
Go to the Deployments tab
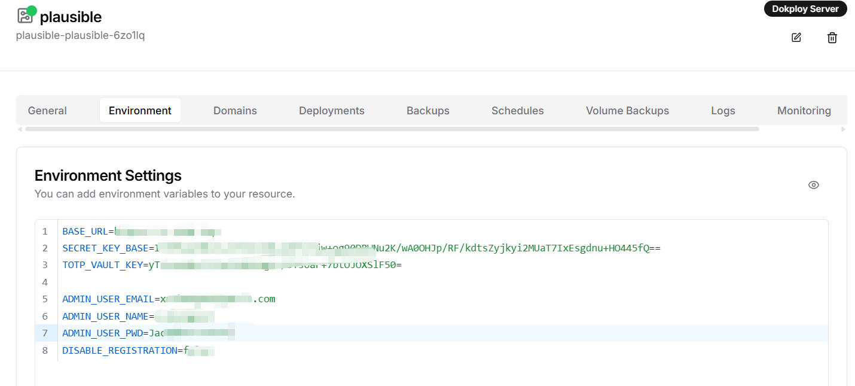coord(331,111)
